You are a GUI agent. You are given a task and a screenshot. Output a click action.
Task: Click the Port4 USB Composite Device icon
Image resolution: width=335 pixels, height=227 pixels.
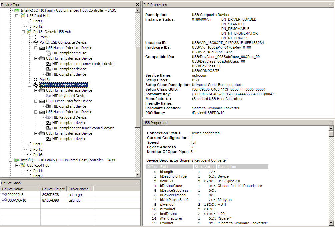click(x=36, y=85)
